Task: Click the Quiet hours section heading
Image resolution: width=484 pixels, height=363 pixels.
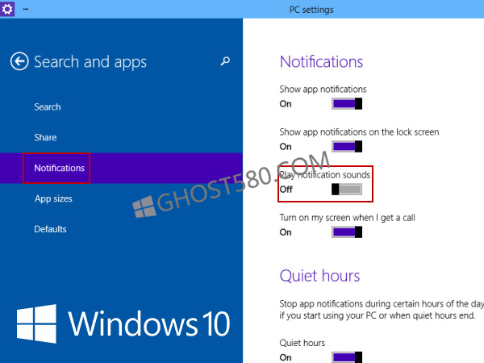Action: (319, 276)
